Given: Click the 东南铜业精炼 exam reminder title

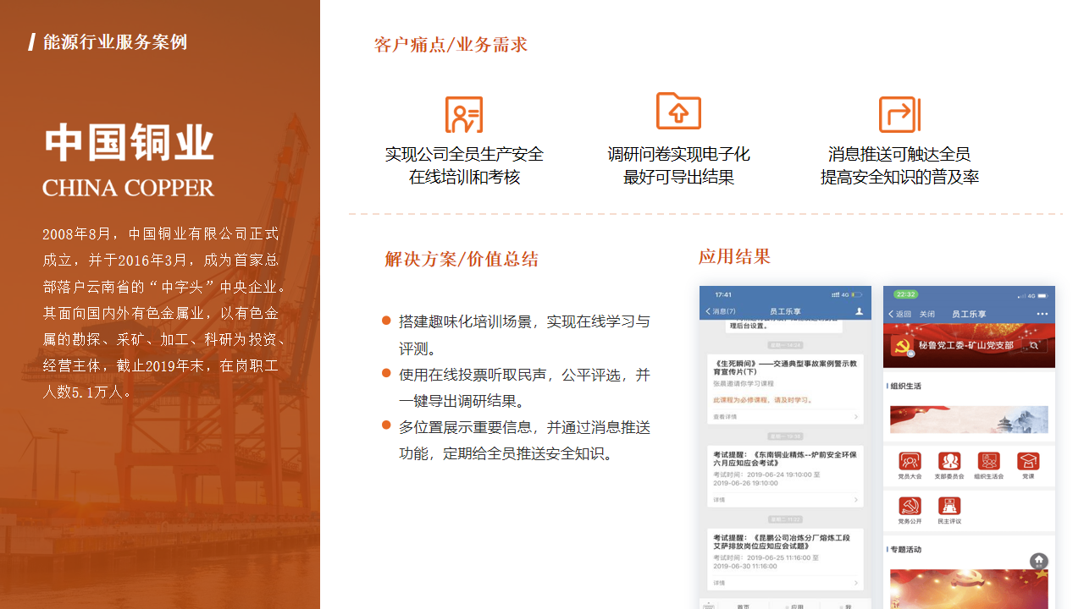Looking at the screenshot, I should tap(785, 458).
